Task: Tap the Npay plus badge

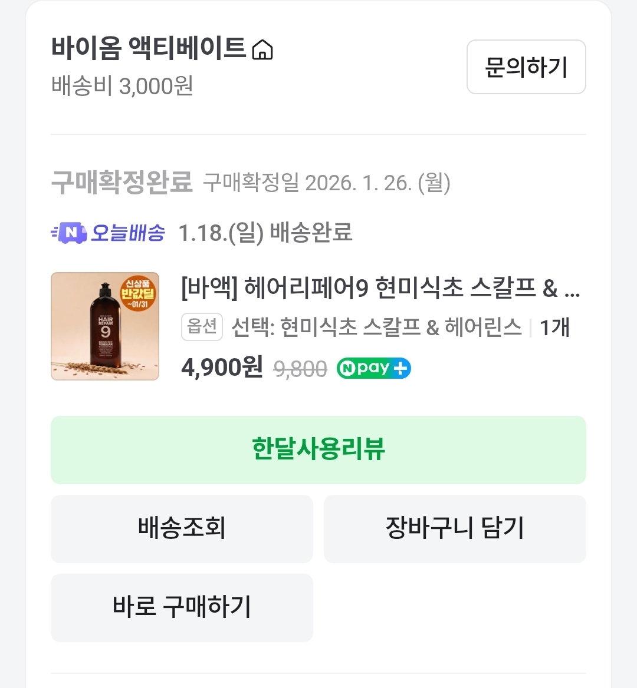Action: 373,368
